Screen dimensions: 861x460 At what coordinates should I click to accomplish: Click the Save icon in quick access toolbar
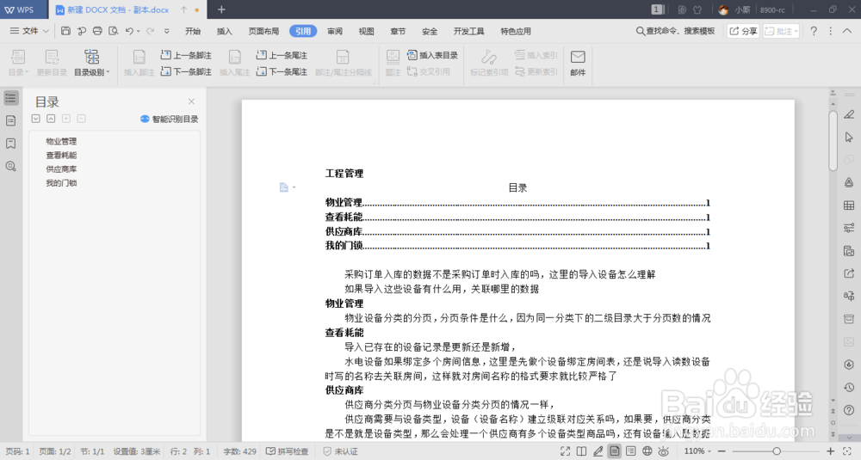coord(66,31)
